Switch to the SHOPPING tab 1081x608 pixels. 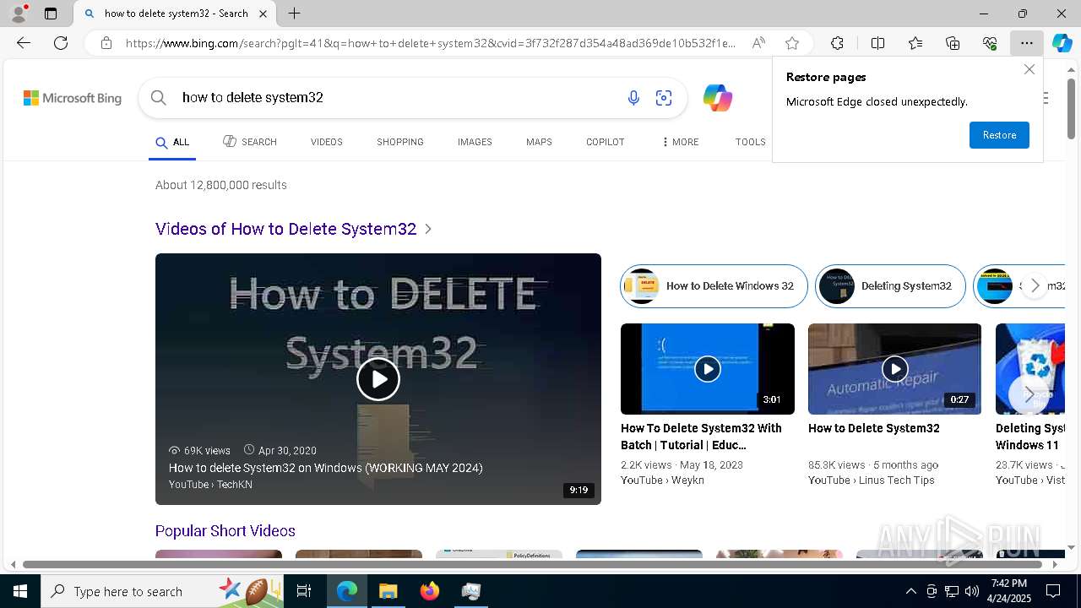click(400, 142)
